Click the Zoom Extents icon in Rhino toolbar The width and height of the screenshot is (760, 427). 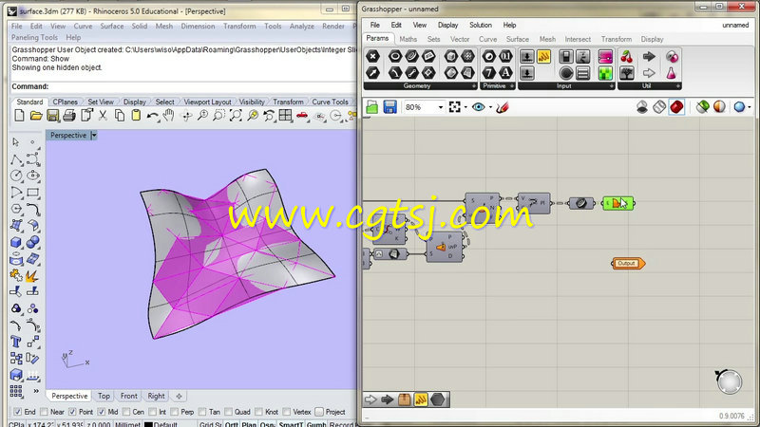coord(236,115)
